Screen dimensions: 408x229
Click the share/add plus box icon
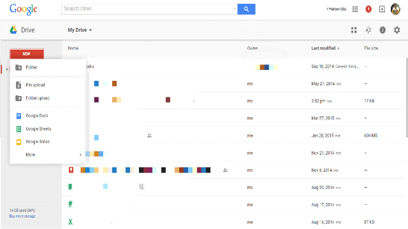tap(382, 9)
